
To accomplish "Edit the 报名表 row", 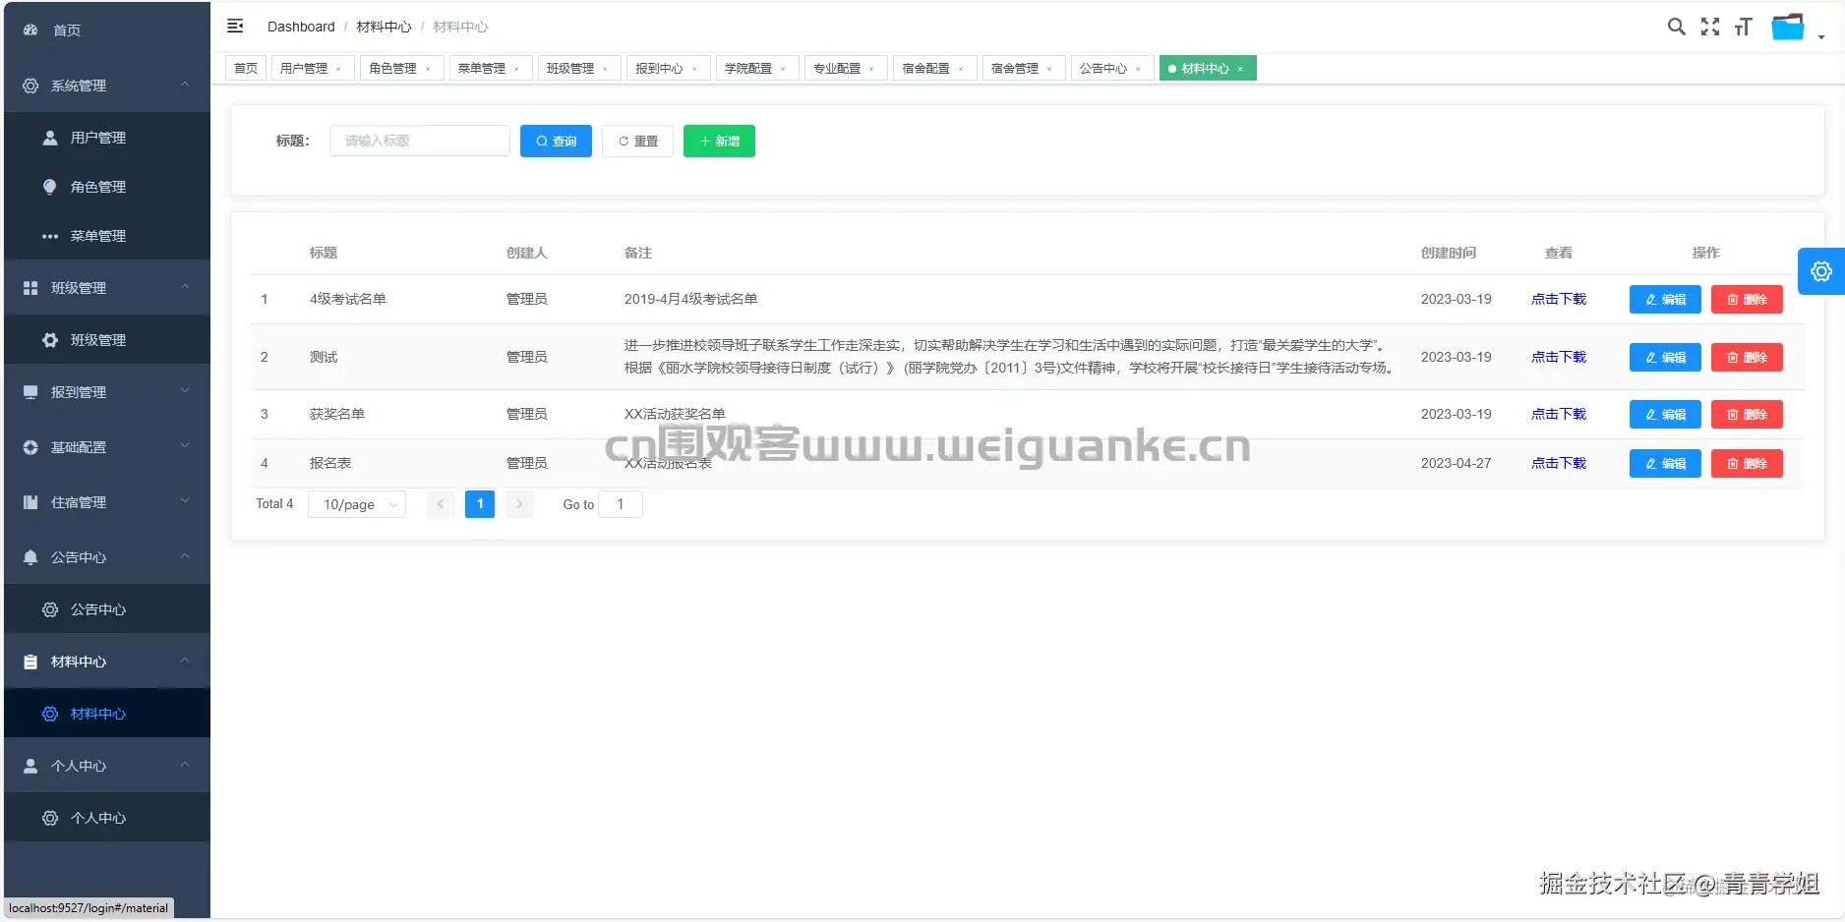I will tap(1665, 463).
